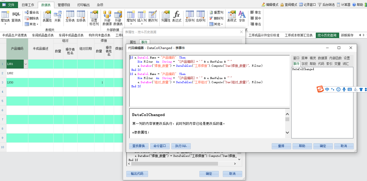367x181 pixels.
Task: Select the 字段 tab in code editor
Action: click(x=304, y=64)
